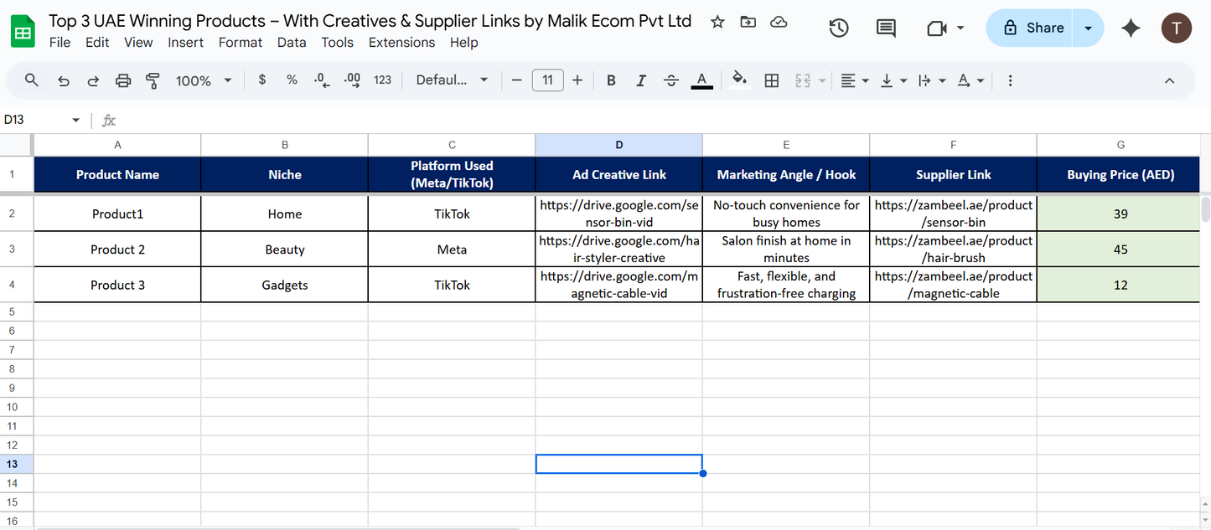1211x530 pixels.
Task: Activate the paint format roller
Action: (x=153, y=80)
